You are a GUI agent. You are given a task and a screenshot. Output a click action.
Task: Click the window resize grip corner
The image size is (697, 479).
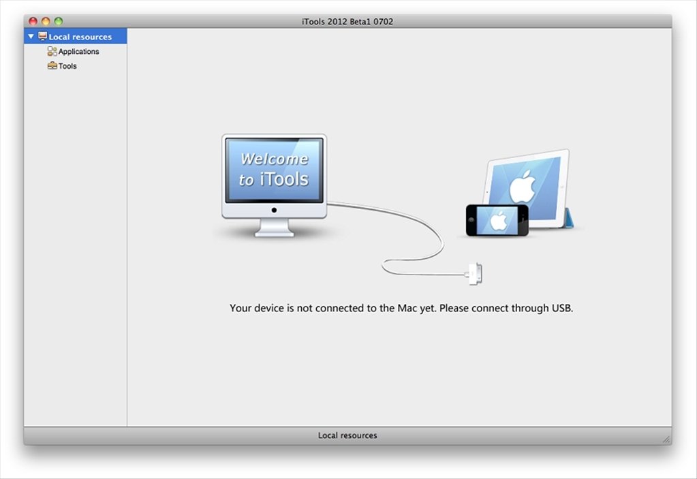(666, 439)
